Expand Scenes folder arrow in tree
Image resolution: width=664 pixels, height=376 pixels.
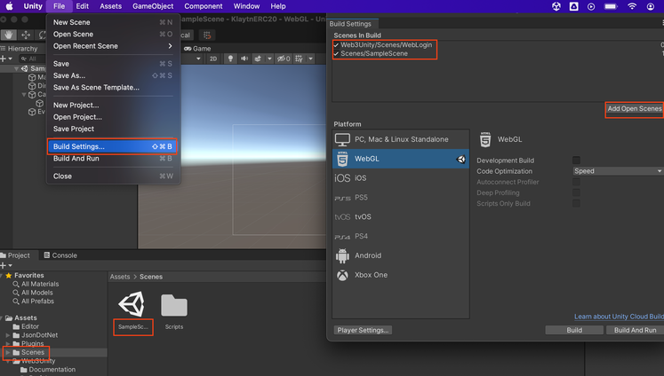coord(8,352)
